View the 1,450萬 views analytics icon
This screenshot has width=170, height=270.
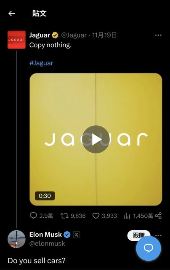pyautogui.click(x=127, y=216)
